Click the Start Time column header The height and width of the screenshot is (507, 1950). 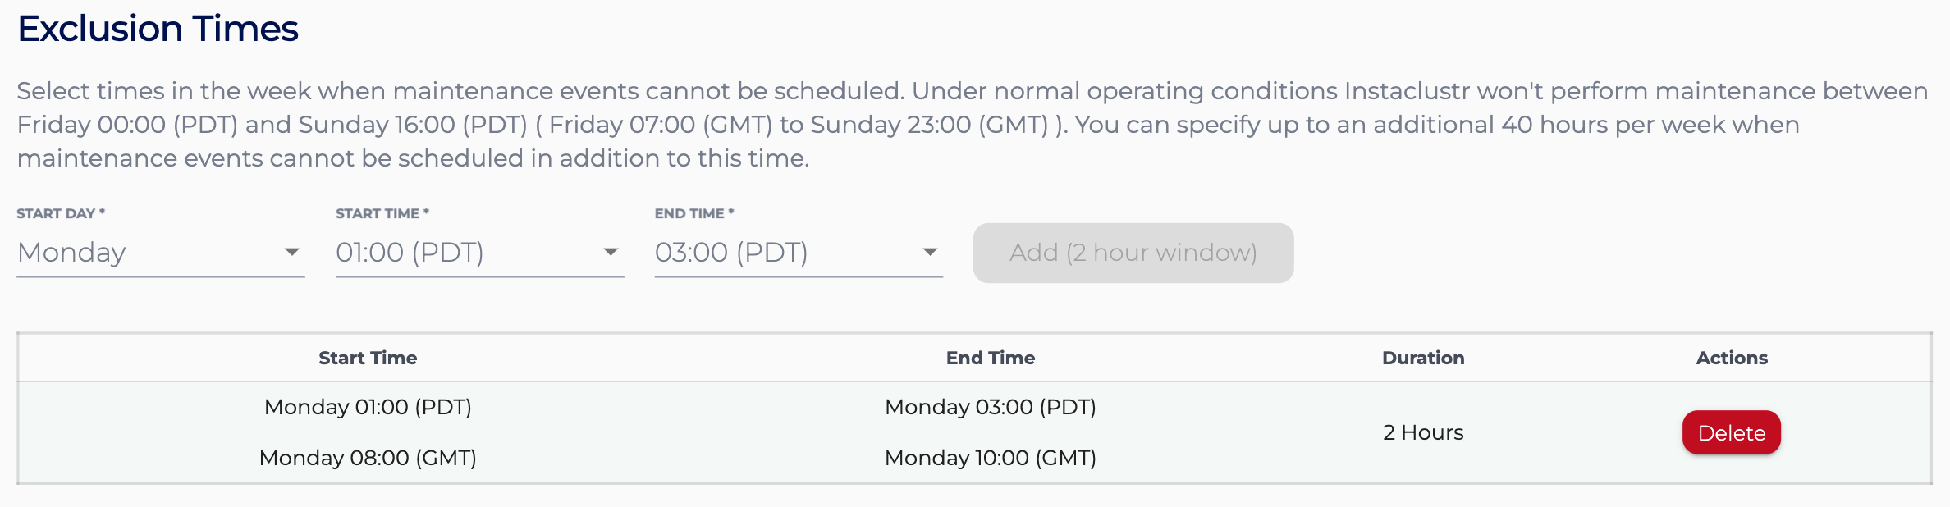pyautogui.click(x=367, y=358)
